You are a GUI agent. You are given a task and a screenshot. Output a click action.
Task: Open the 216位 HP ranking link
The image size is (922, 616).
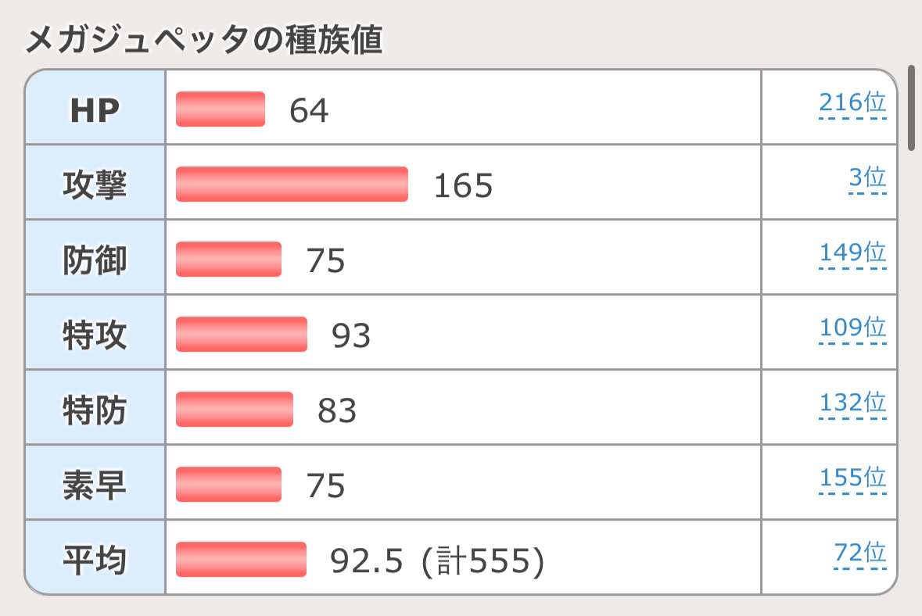click(x=852, y=102)
